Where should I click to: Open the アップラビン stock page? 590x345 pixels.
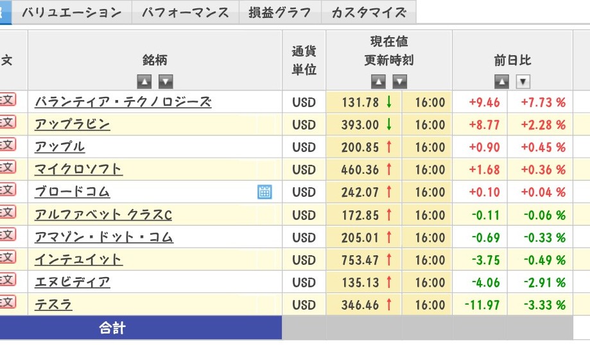click(72, 124)
